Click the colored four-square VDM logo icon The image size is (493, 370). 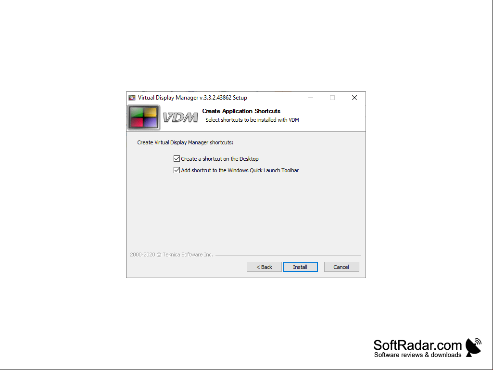tap(144, 117)
